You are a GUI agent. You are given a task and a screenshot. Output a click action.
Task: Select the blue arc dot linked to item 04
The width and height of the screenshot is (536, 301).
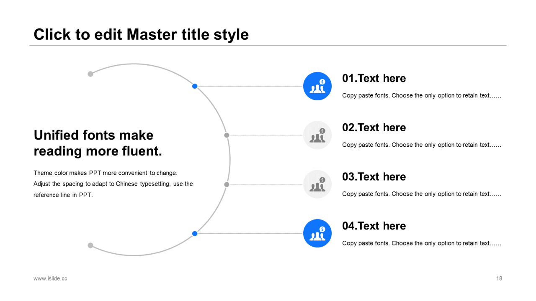coord(195,233)
